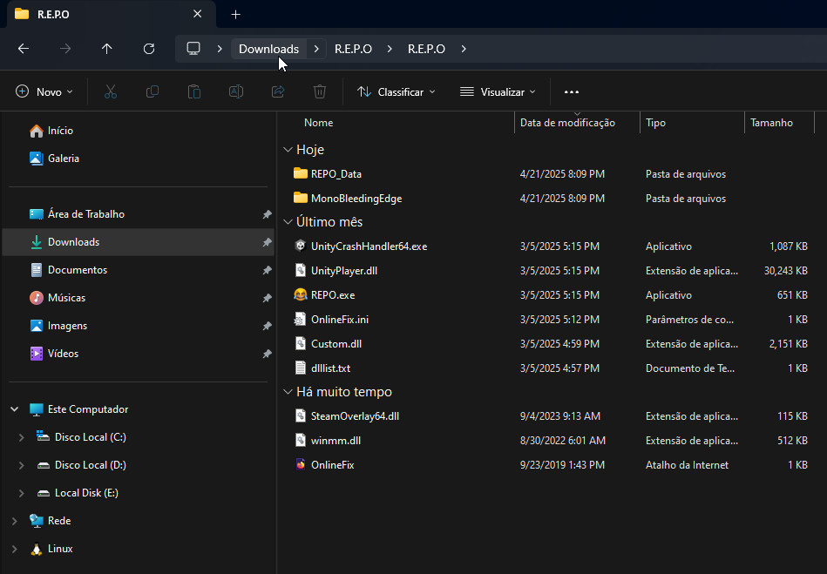Screen dimensions: 827x574
Task: Click the Rename icon in toolbar
Action: point(235,91)
